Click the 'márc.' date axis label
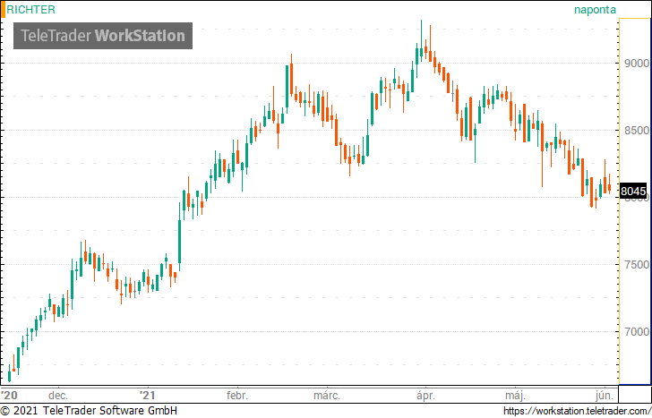The height and width of the screenshot is (418, 652). [x=327, y=395]
